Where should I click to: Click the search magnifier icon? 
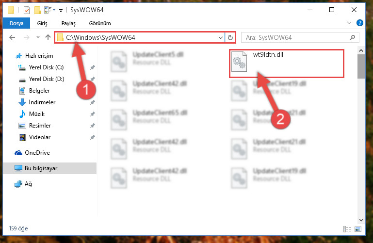pos(352,37)
